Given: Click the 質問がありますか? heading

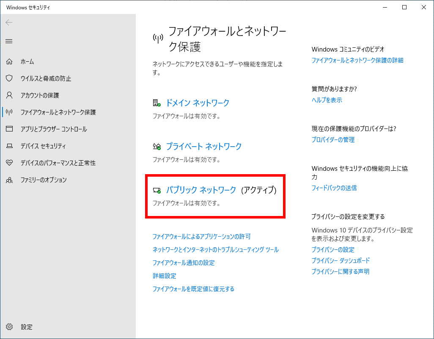Looking at the screenshot, I should coord(334,89).
